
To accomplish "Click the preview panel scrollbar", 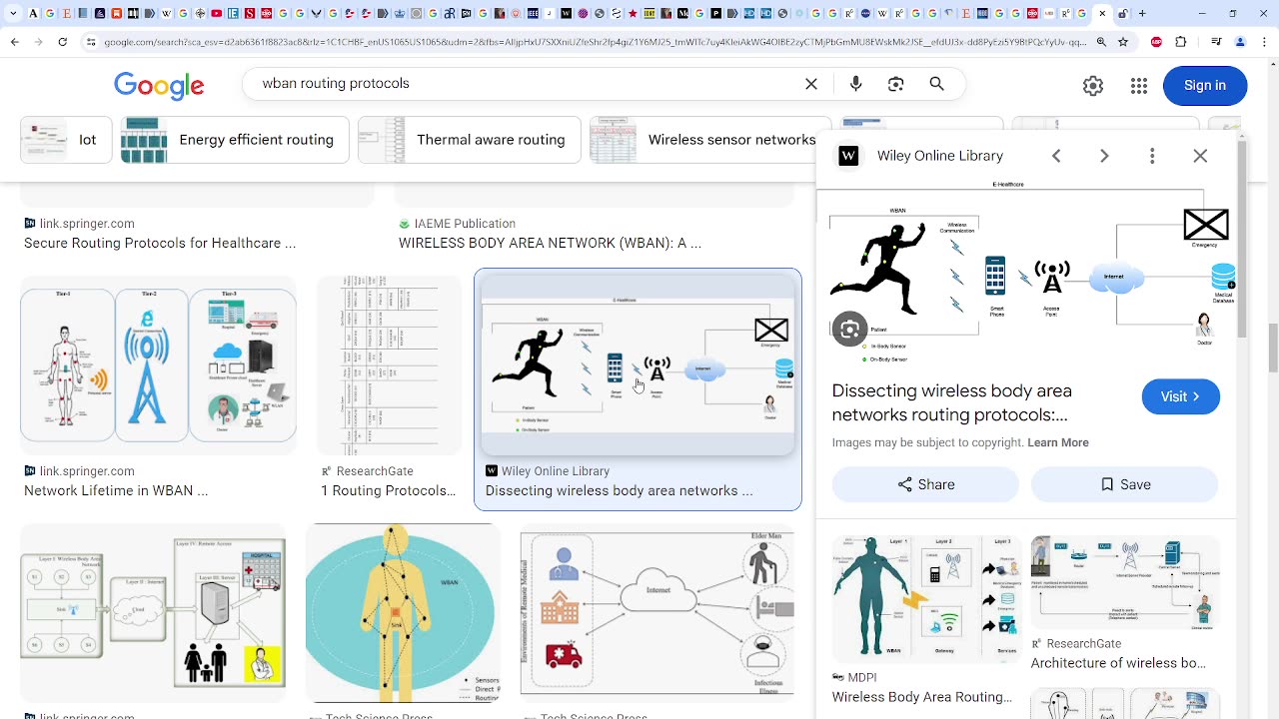I will pos(1242,240).
